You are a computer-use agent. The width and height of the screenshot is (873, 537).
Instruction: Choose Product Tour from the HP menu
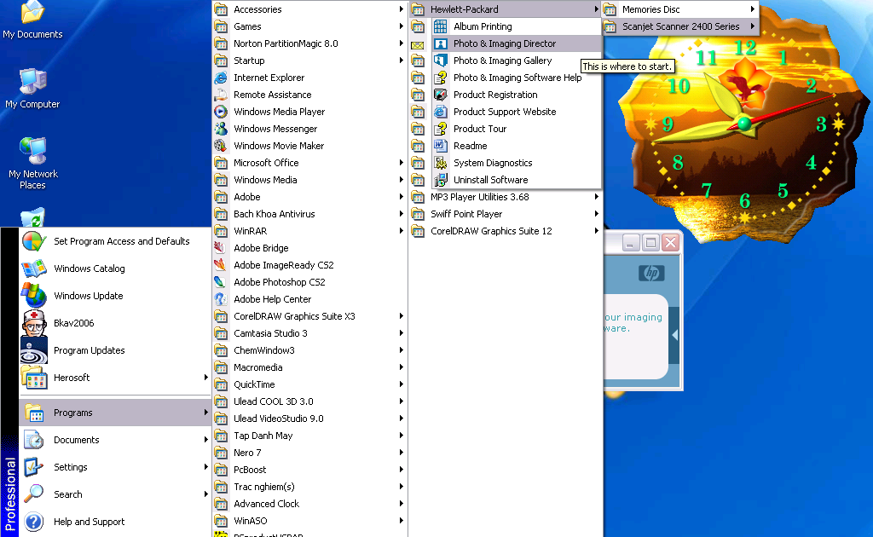(517, 129)
